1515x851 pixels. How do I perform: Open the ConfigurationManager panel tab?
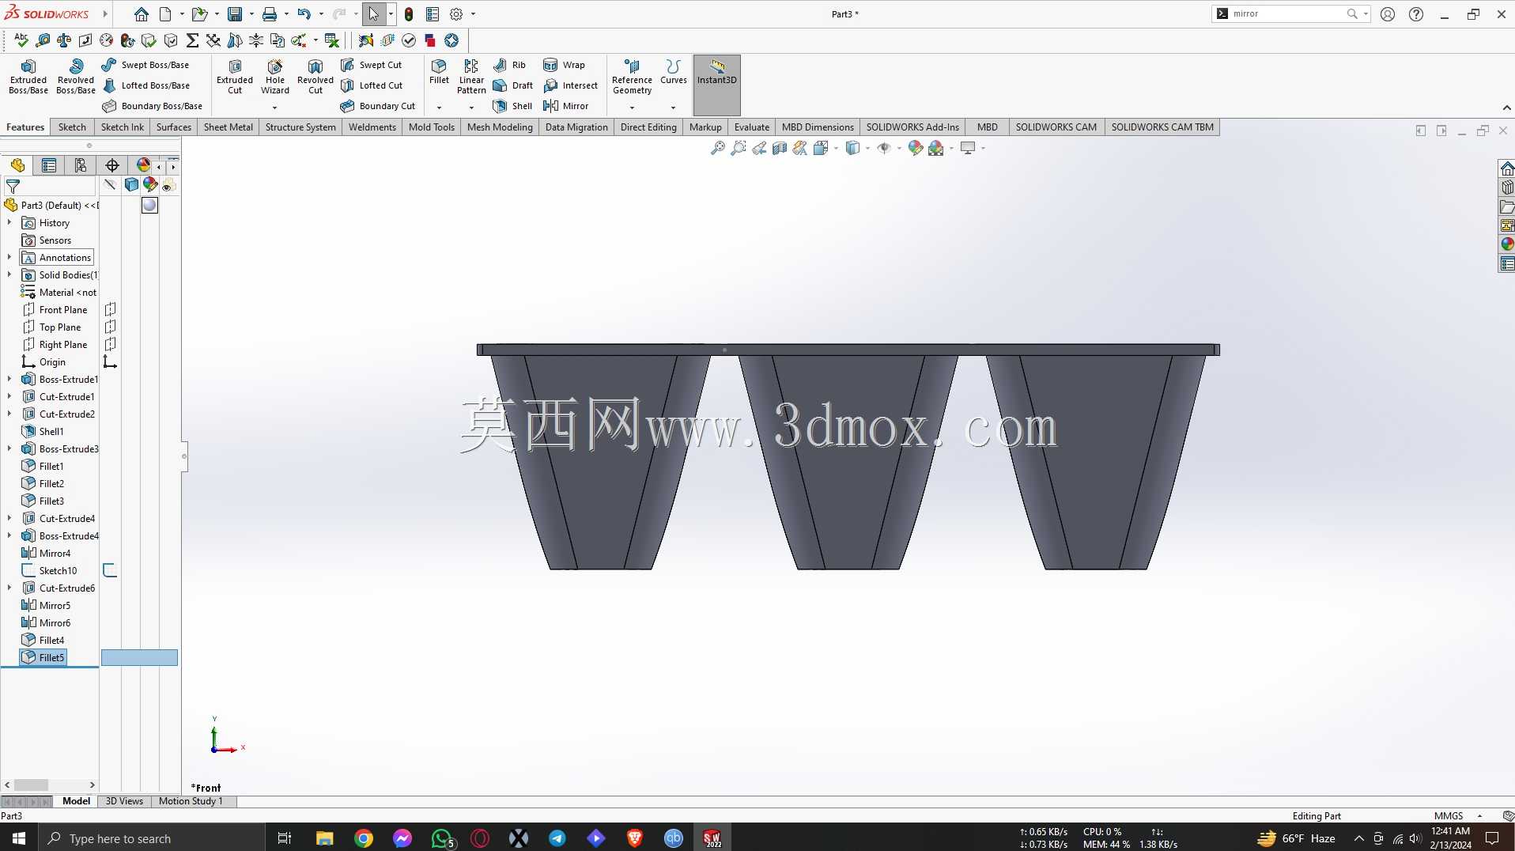(x=81, y=165)
